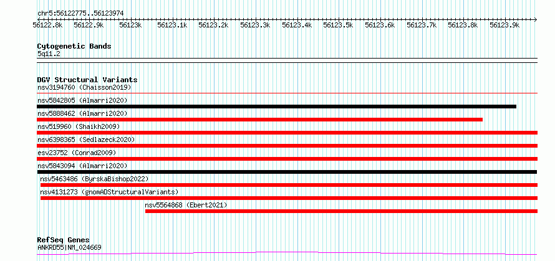Open the ANKRD55|NM_024669 gene label
The width and height of the screenshot is (555, 261).
pos(69,247)
